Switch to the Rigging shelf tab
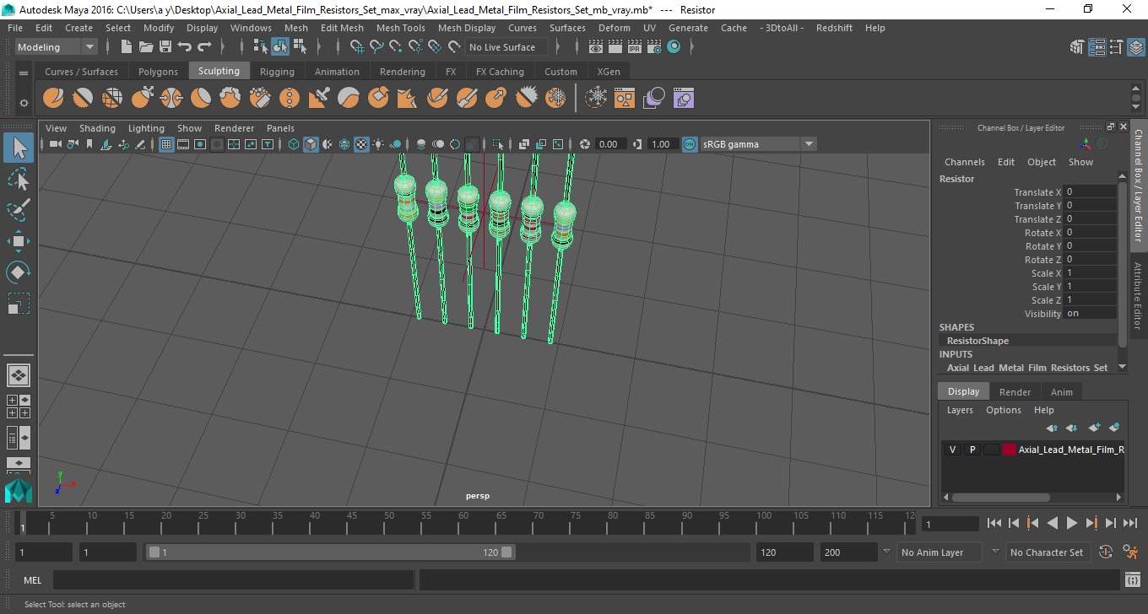The width and height of the screenshot is (1148, 614). pyautogui.click(x=277, y=72)
